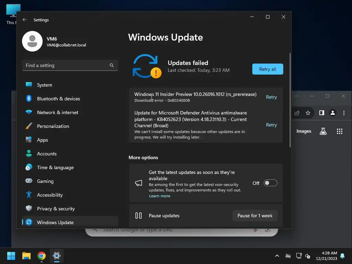The height and width of the screenshot is (264, 352).
Task: Click the search magnifier in Find a setting
Action: pyautogui.click(x=112, y=65)
